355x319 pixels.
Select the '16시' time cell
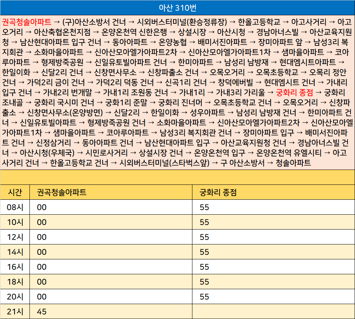[15, 267]
